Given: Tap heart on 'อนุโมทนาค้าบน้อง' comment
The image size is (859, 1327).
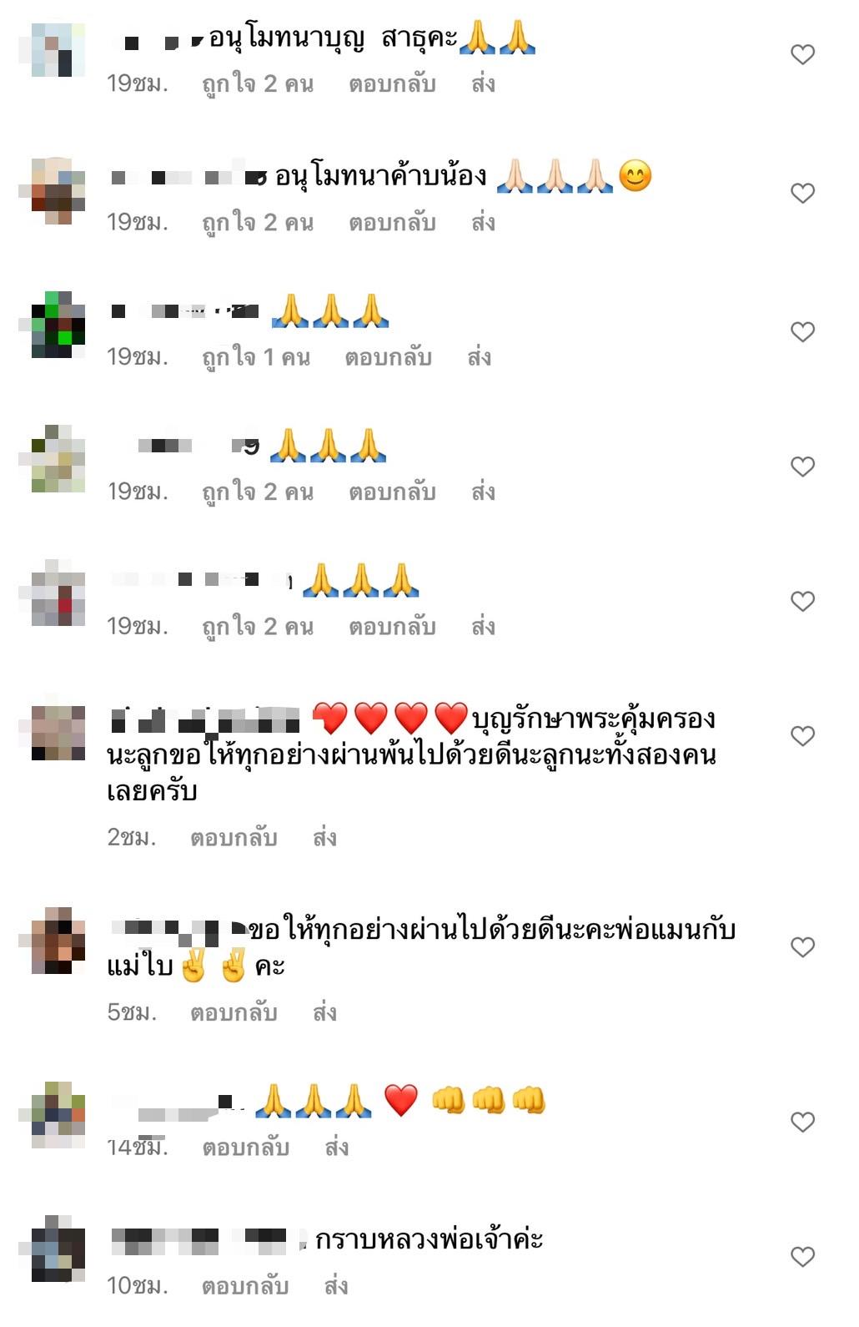Looking at the screenshot, I should click(802, 194).
